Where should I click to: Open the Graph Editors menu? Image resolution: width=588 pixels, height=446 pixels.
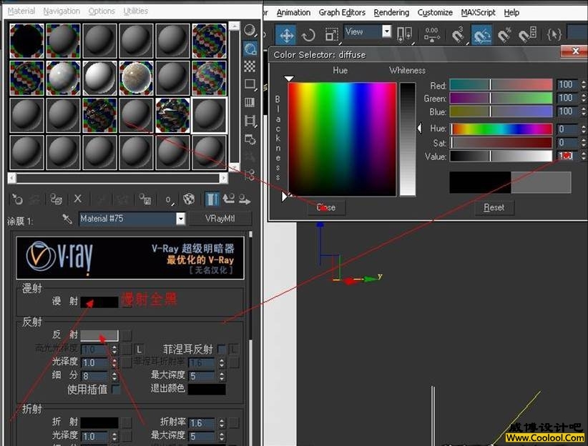[x=342, y=12]
